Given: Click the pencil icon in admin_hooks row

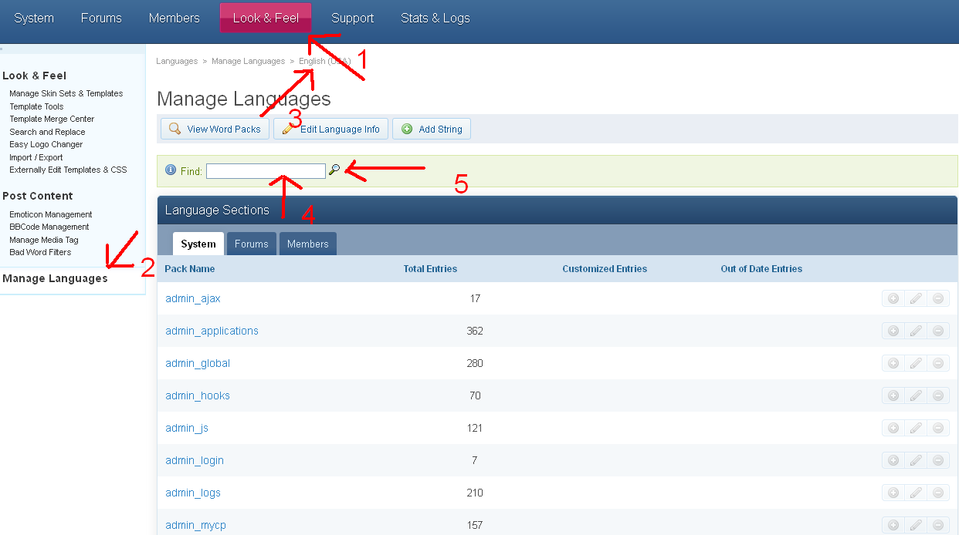Looking at the screenshot, I should pyautogui.click(x=916, y=395).
